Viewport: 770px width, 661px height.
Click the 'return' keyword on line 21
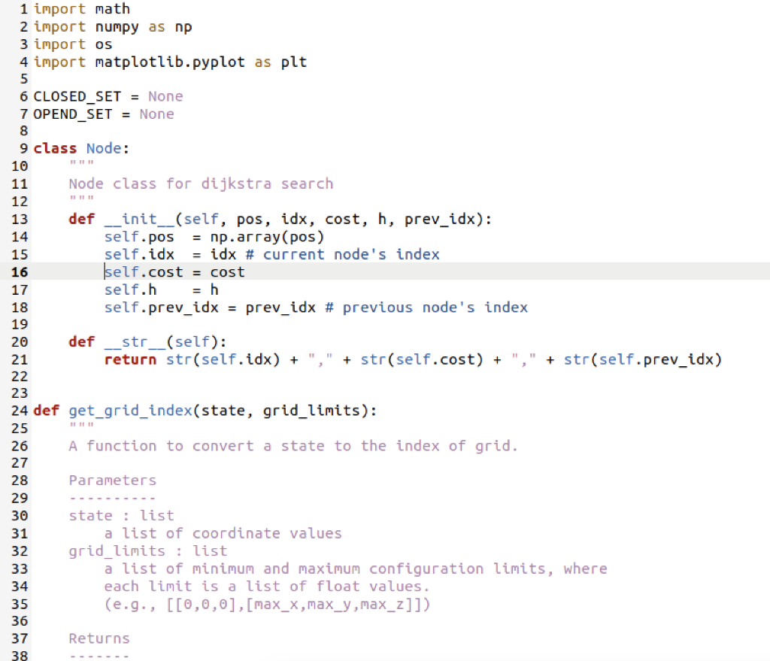pos(128,359)
